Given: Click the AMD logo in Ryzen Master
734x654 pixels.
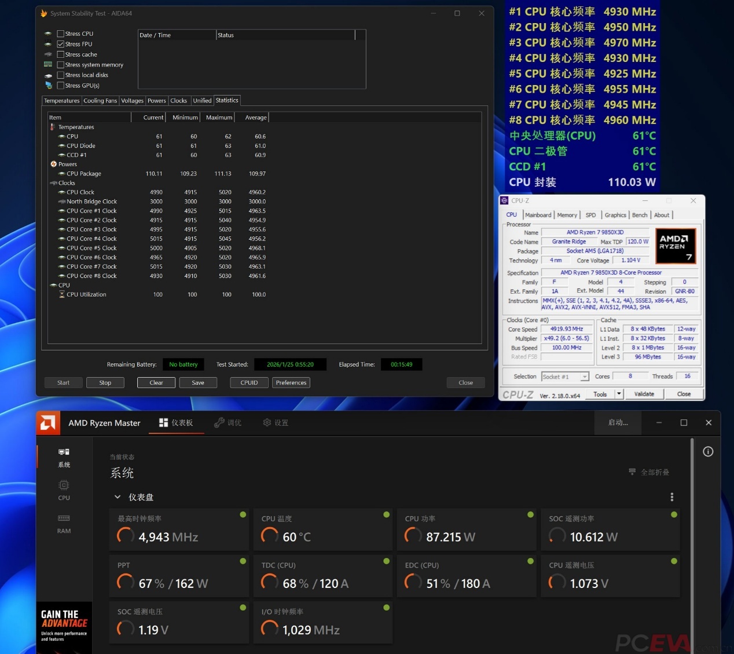Looking at the screenshot, I should [49, 423].
